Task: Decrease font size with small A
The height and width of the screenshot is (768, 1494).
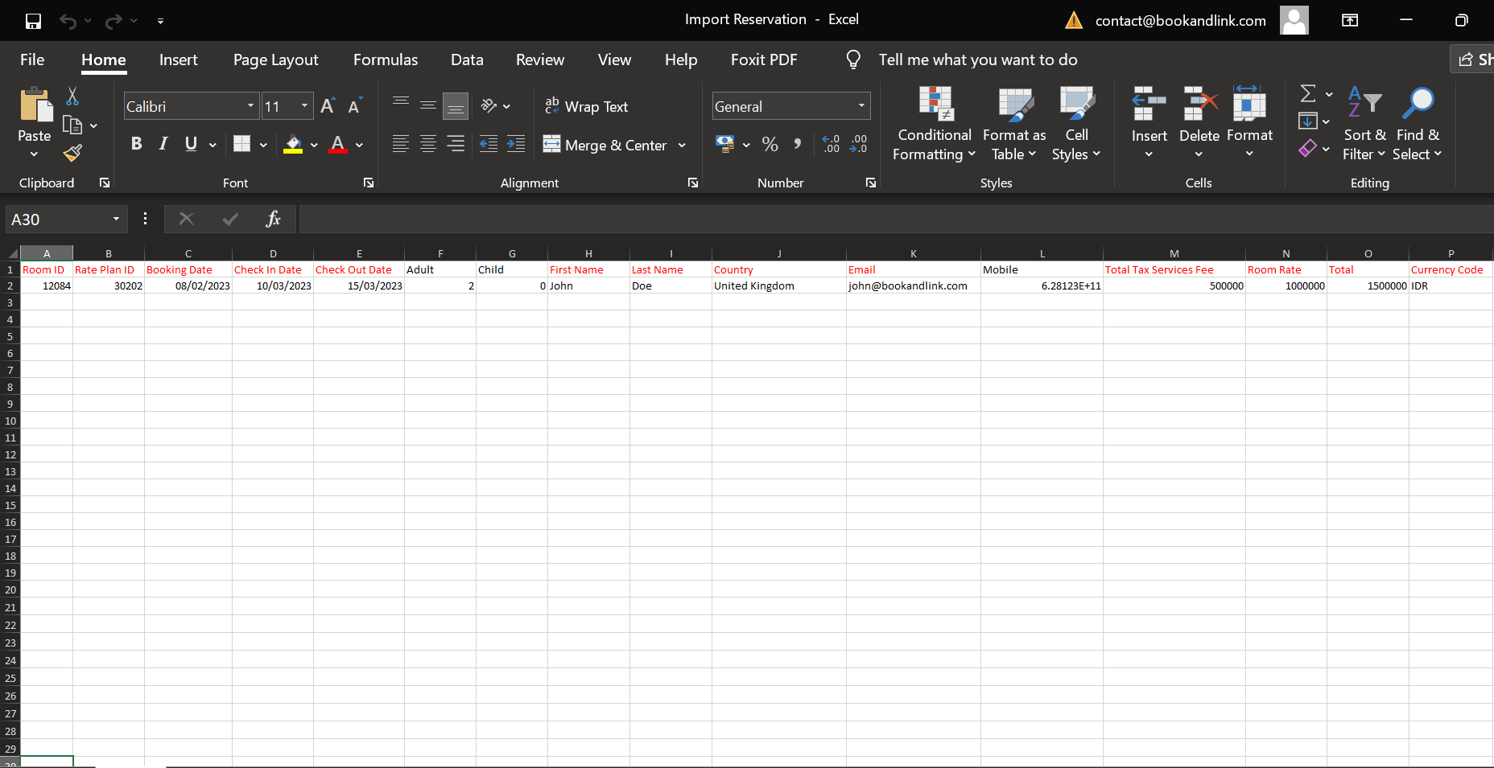Action: coord(354,106)
